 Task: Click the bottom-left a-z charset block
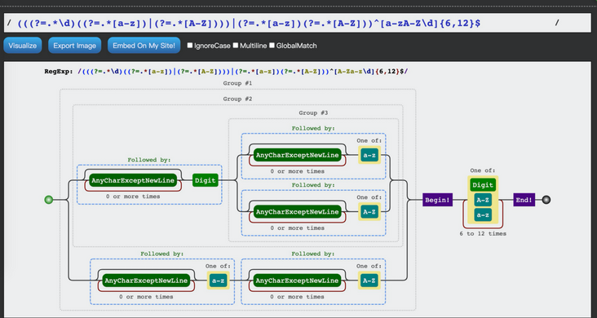pos(218,280)
